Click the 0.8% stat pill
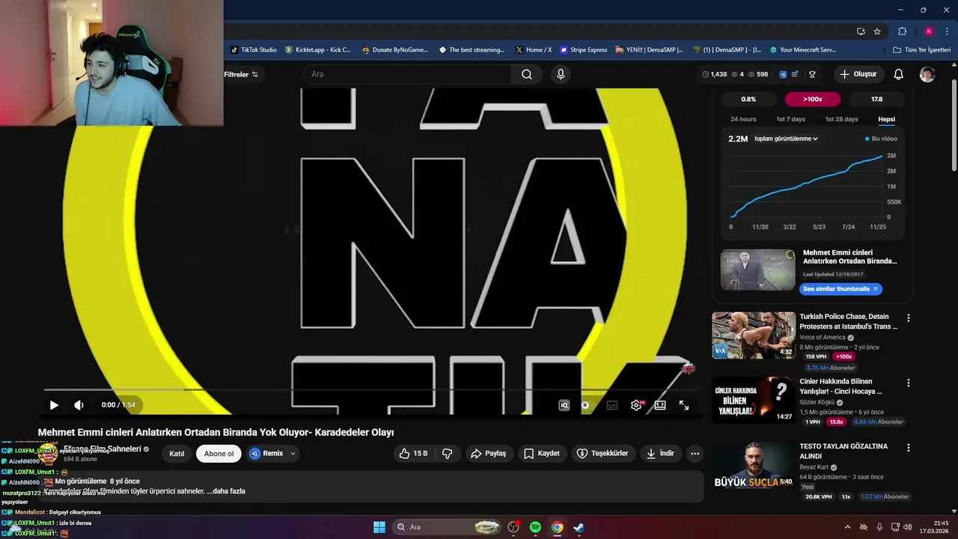This screenshot has width=958, height=539. tap(748, 99)
